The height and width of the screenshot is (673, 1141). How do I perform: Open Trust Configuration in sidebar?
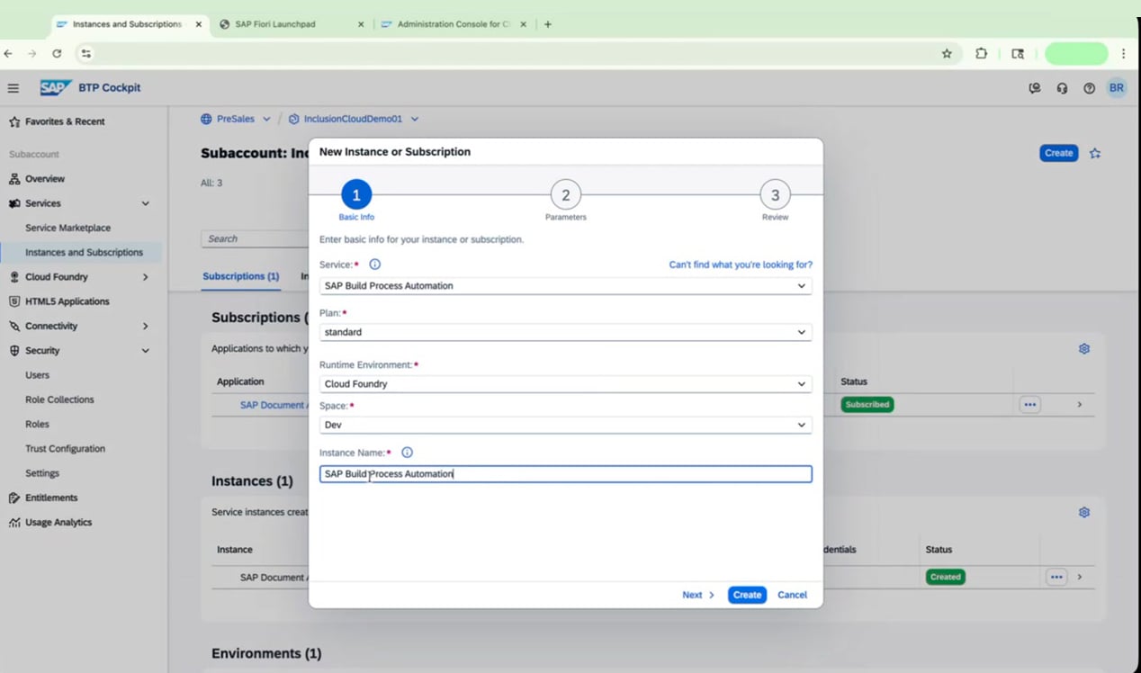65,448
